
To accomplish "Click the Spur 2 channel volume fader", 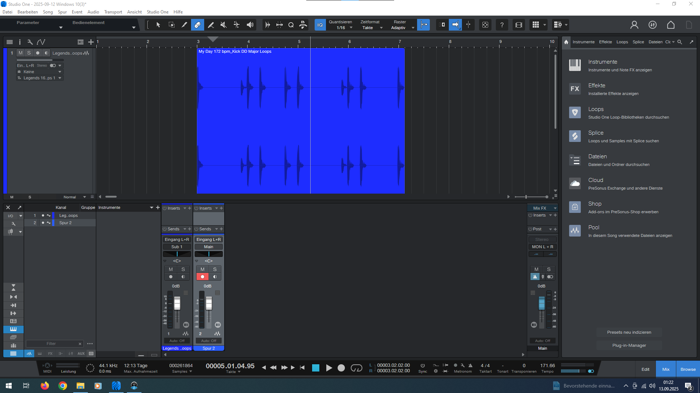I will (209, 303).
